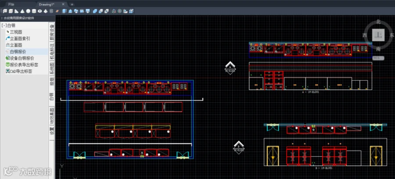Select elevation marker B in drawing

pyautogui.click(x=239, y=147)
